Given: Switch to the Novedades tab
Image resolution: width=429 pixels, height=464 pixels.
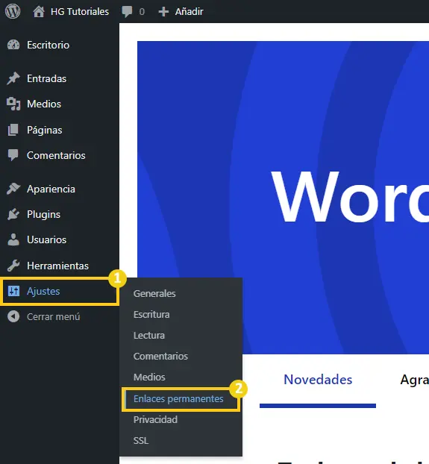Looking at the screenshot, I should click(x=318, y=380).
